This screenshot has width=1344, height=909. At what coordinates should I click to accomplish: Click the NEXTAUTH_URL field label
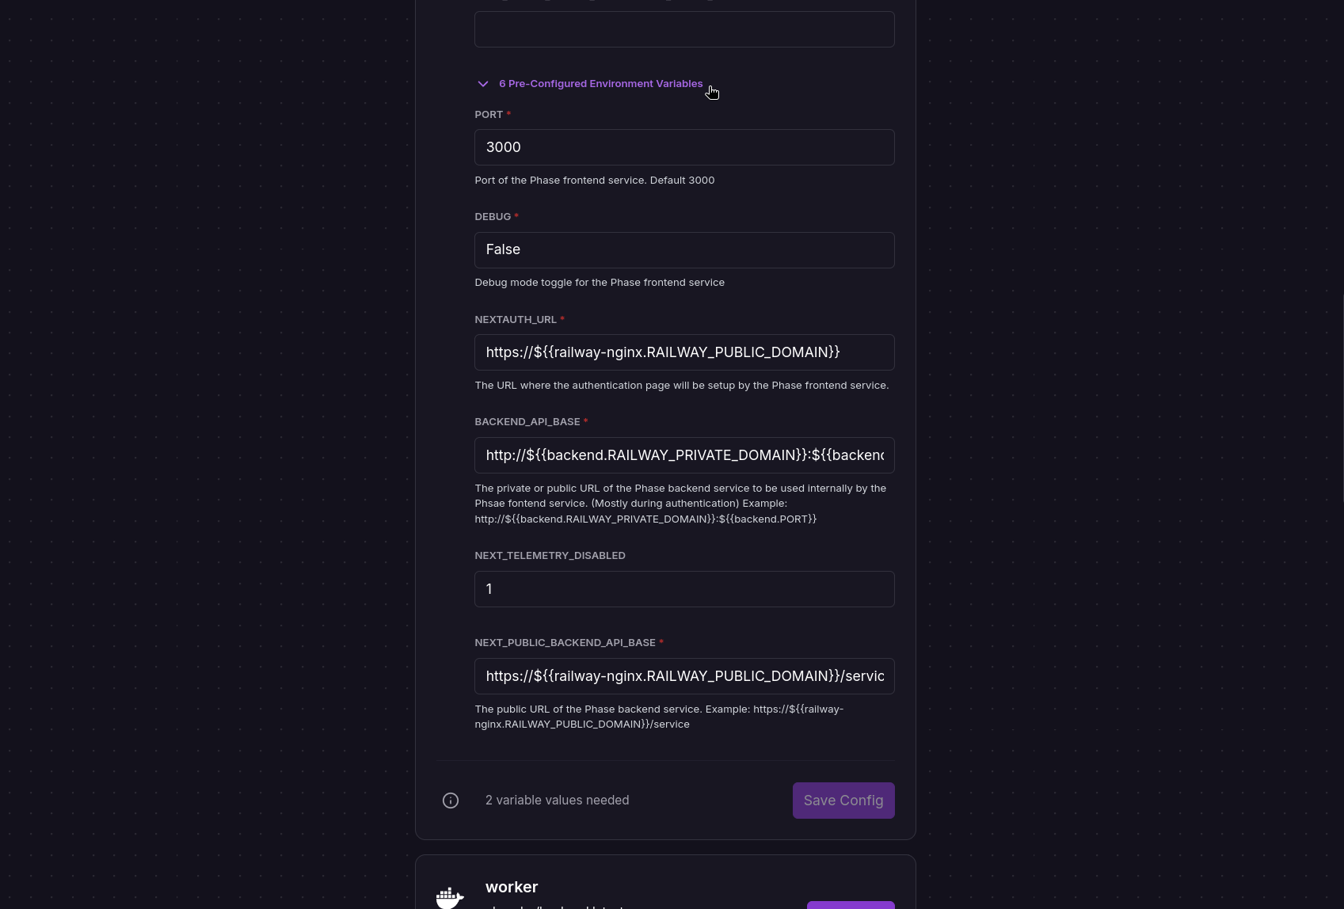(x=516, y=320)
